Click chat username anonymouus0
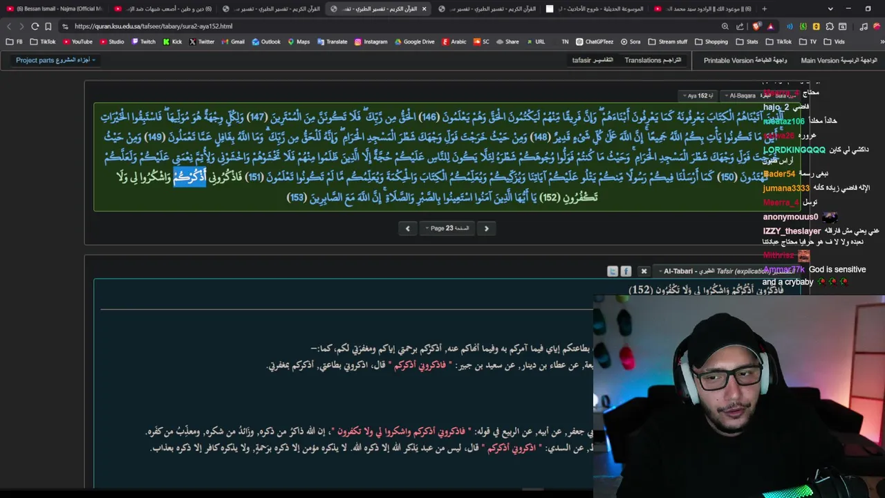Screen dimensions: 885x498 pos(790,217)
